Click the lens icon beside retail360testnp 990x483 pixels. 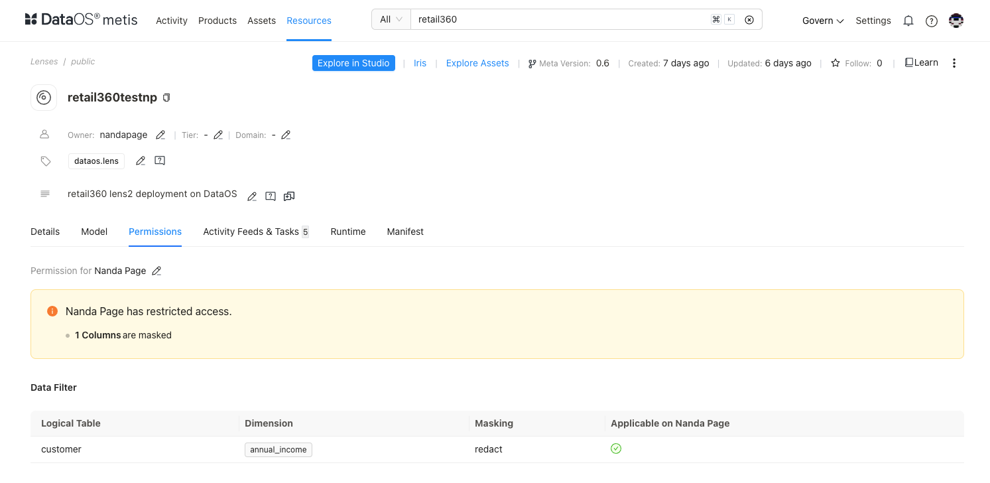click(x=44, y=98)
